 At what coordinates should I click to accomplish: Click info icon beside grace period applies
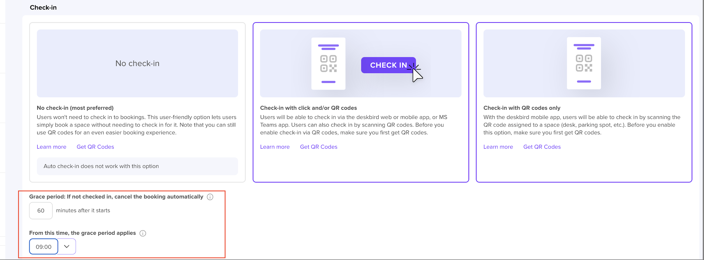pos(142,233)
